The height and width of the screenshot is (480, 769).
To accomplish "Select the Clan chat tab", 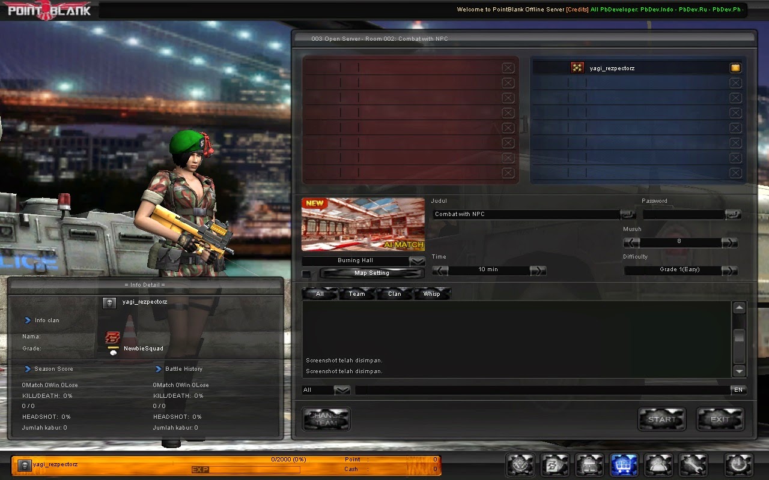I will click(x=395, y=294).
